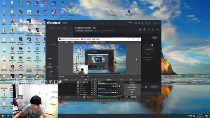Open the taskbar clock showing 10:41

click(x=200, y=116)
